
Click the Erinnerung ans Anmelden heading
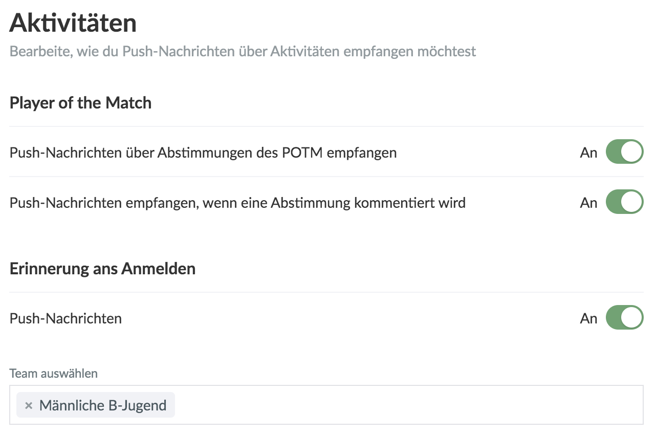click(102, 269)
